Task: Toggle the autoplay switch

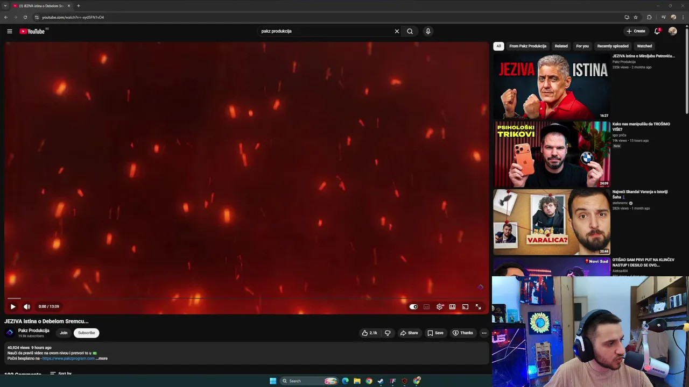Action: click(x=413, y=306)
